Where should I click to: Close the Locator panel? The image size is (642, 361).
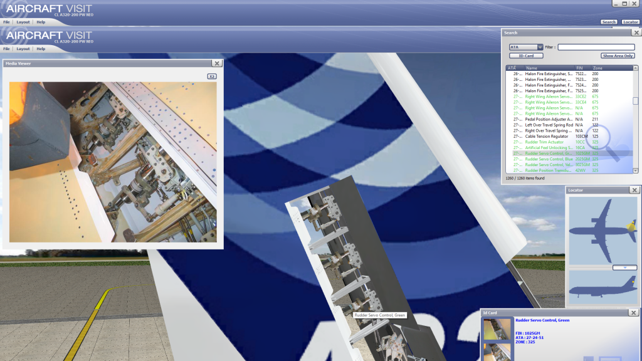(634, 191)
